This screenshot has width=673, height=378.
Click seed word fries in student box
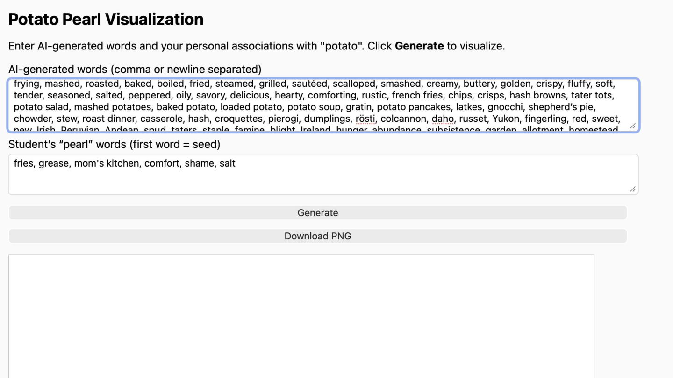[23, 163]
